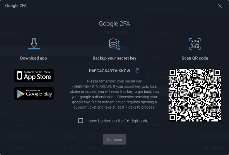This screenshot has width=229, height=155.
Task: Click the Continue button
Action: [114, 140]
